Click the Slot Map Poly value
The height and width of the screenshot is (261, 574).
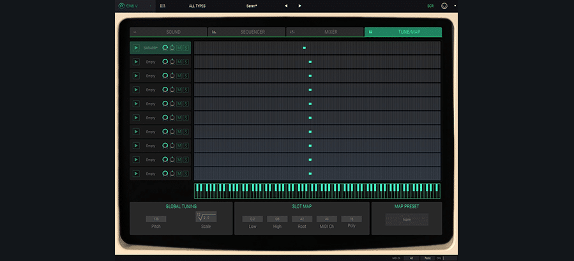351,219
